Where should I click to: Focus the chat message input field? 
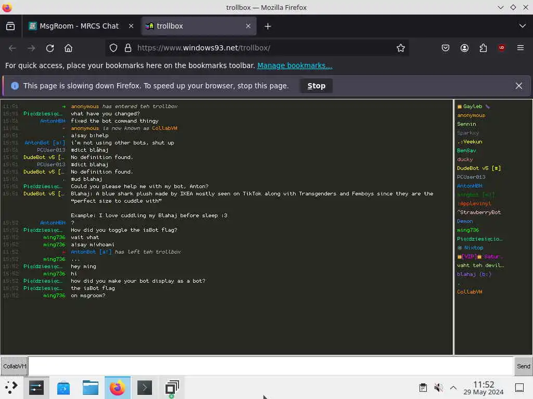(271, 366)
